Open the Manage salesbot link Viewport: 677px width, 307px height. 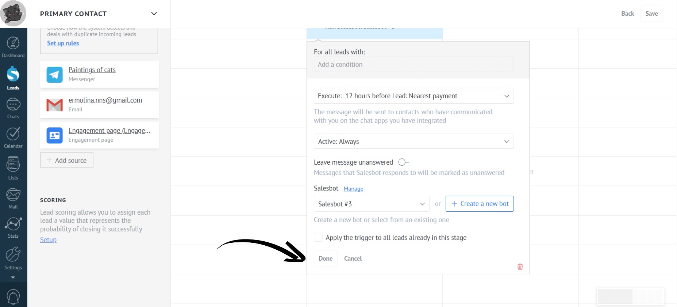[353, 189]
